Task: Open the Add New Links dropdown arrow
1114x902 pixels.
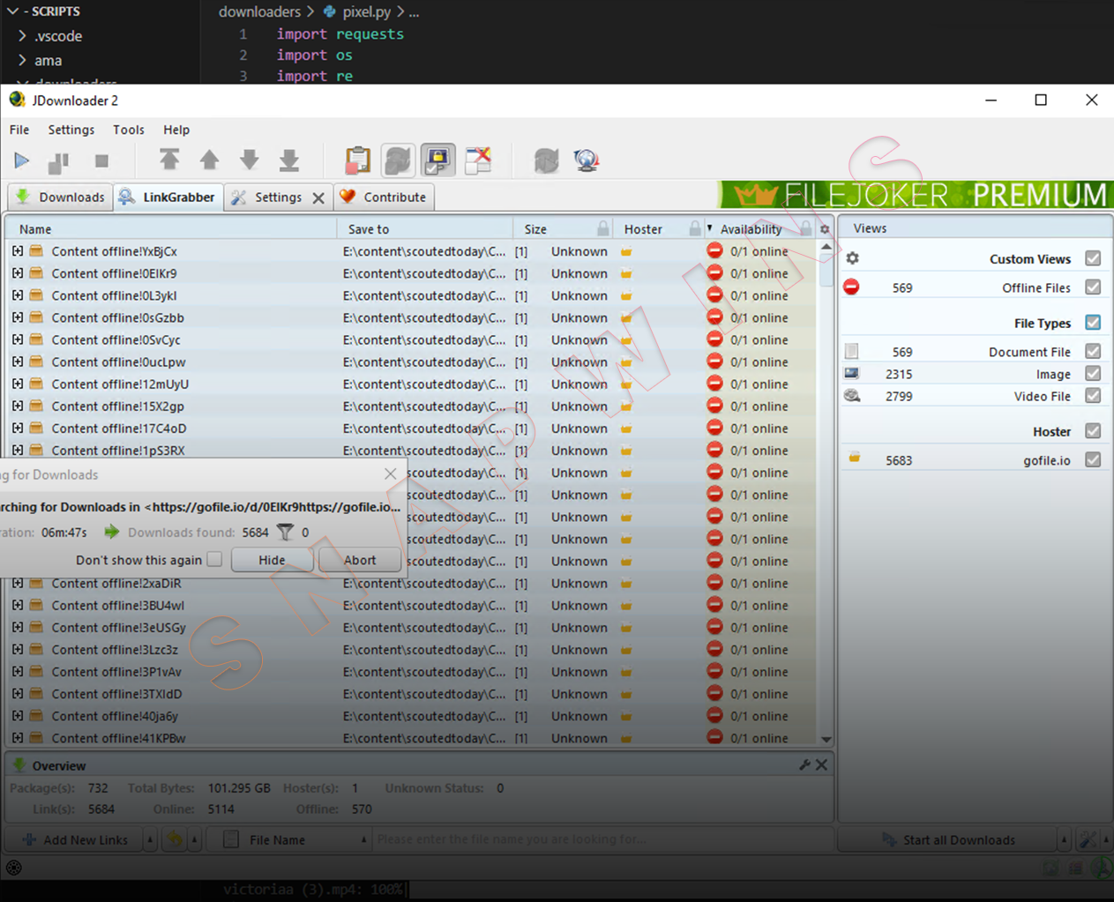Action: (150, 840)
